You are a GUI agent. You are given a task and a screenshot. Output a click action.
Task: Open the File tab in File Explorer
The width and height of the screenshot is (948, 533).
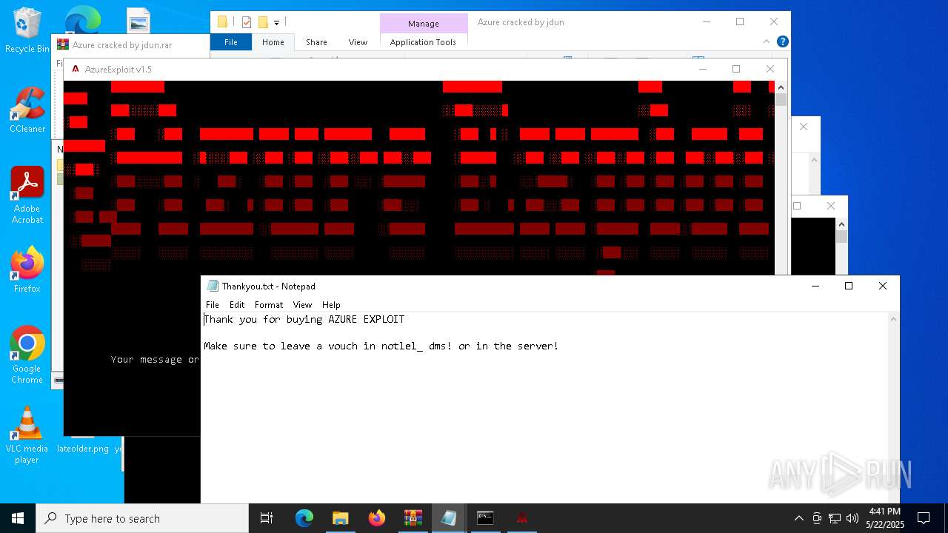(231, 42)
